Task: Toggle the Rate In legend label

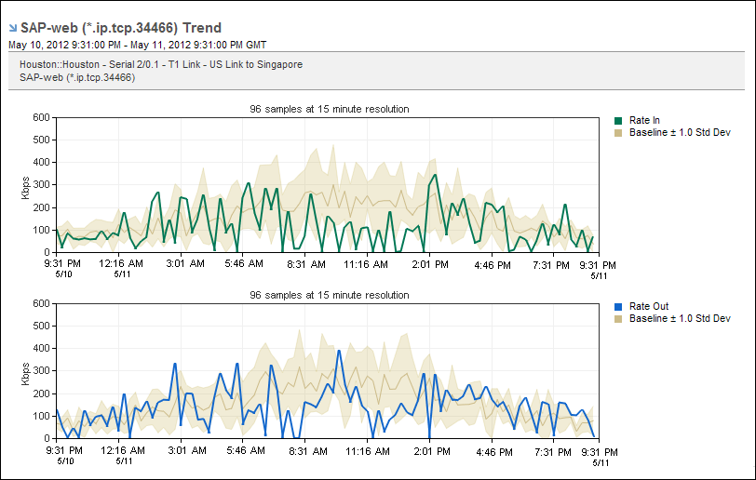Action: coord(644,121)
